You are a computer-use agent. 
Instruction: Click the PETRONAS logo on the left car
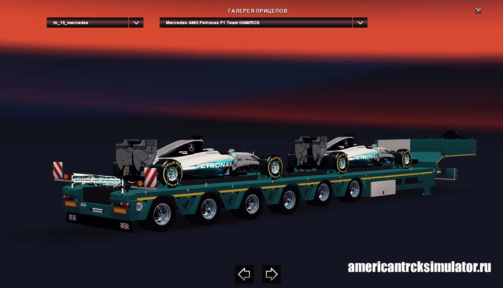coord(214,165)
